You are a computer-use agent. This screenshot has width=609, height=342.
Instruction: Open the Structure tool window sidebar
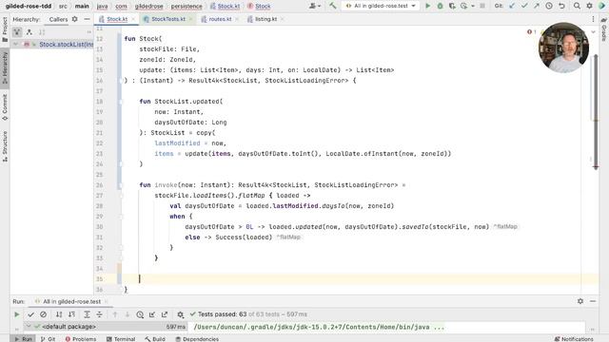[x=5, y=146]
